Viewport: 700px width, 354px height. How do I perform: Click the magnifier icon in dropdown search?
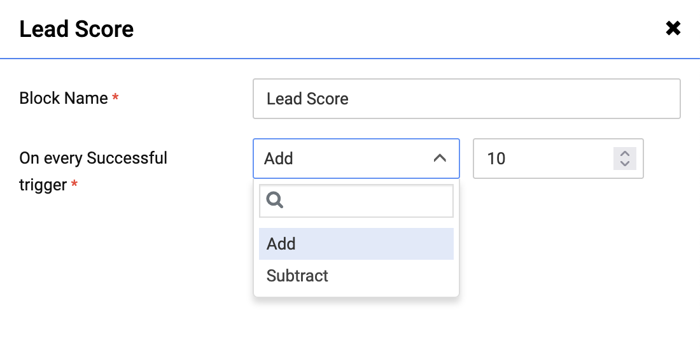click(x=275, y=201)
